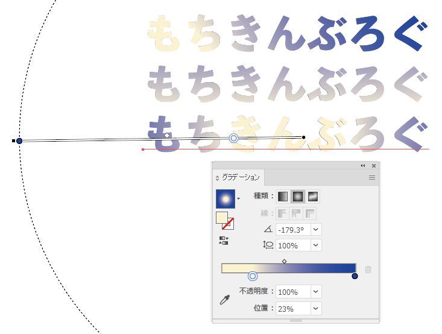The height and width of the screenshot is (334, 442).
Task: Collapse the panel with double-arrow icon
Action: pos(363,166)
